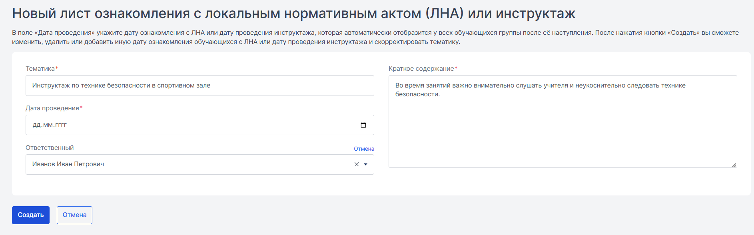Click into the Краткое содержание text area

(x=563, y=121)
